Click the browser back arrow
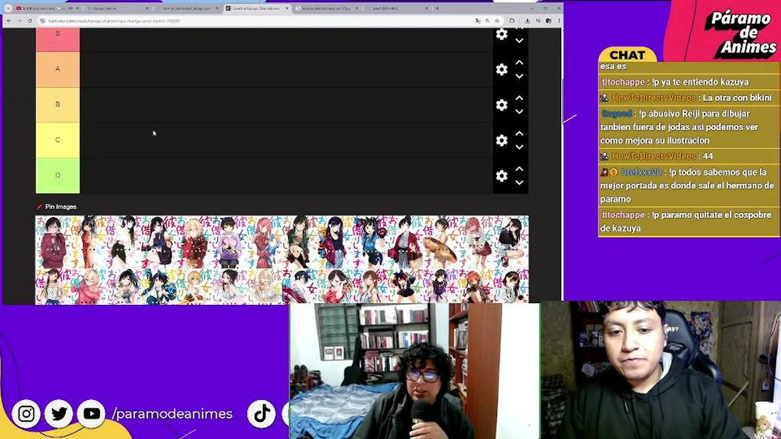 pos(9,21)
